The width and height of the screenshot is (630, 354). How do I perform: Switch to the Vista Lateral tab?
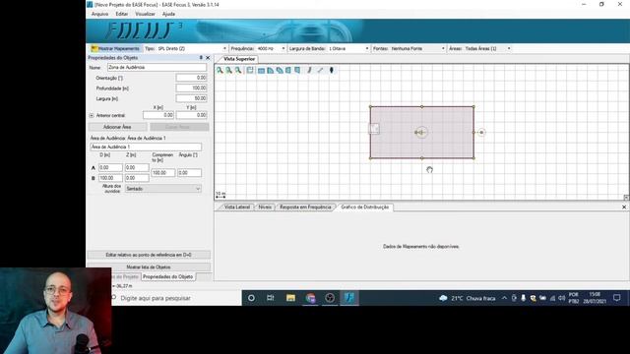(236, 207)
